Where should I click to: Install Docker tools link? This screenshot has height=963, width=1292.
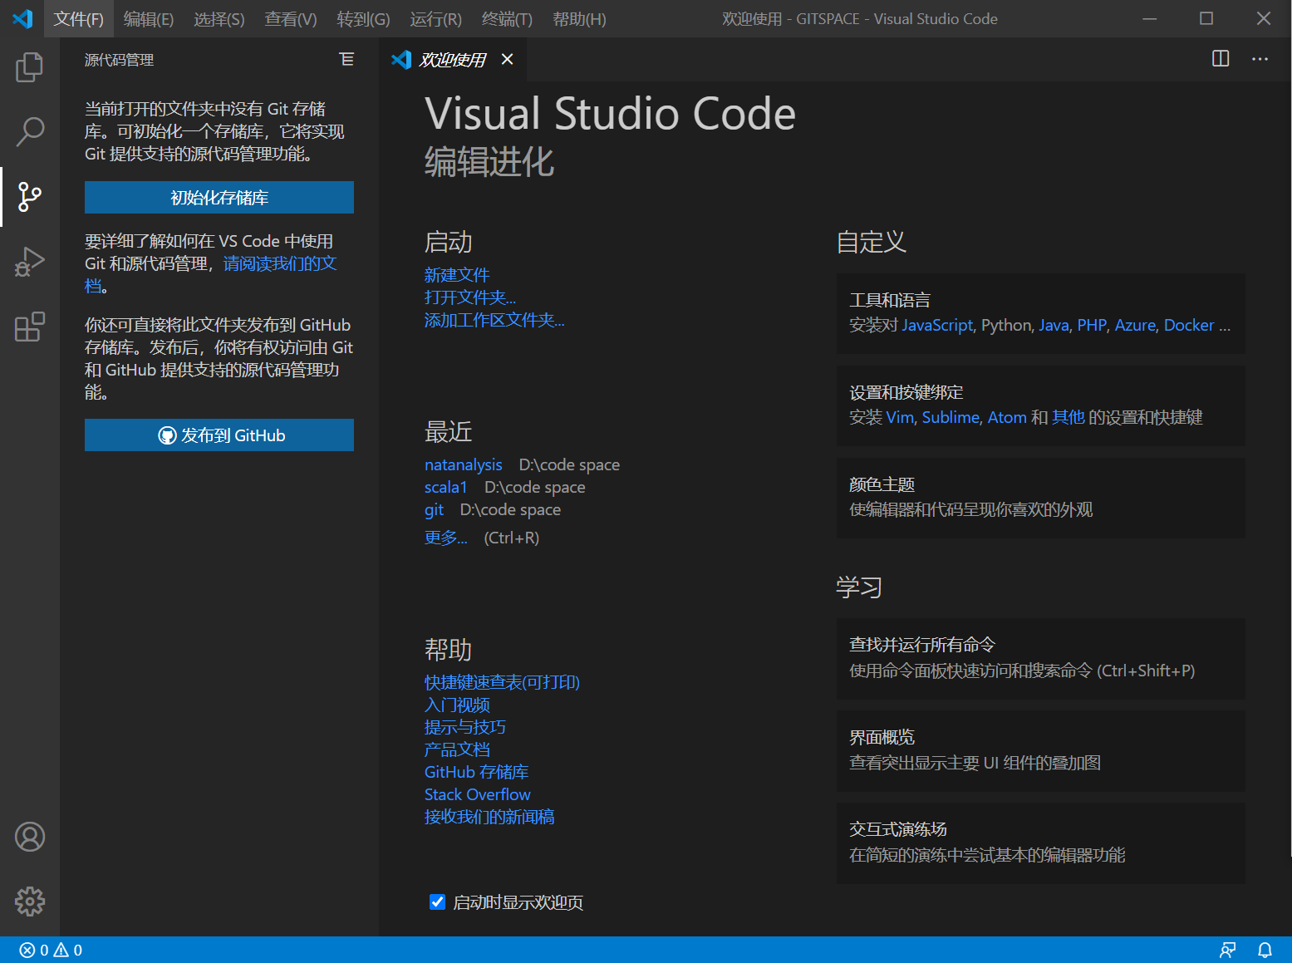pos(1189,325)
